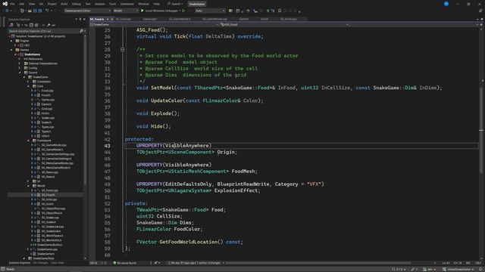Collapse the Games folder in Solution Explorer
Screen dimensions: 485x272
(11, 50)
